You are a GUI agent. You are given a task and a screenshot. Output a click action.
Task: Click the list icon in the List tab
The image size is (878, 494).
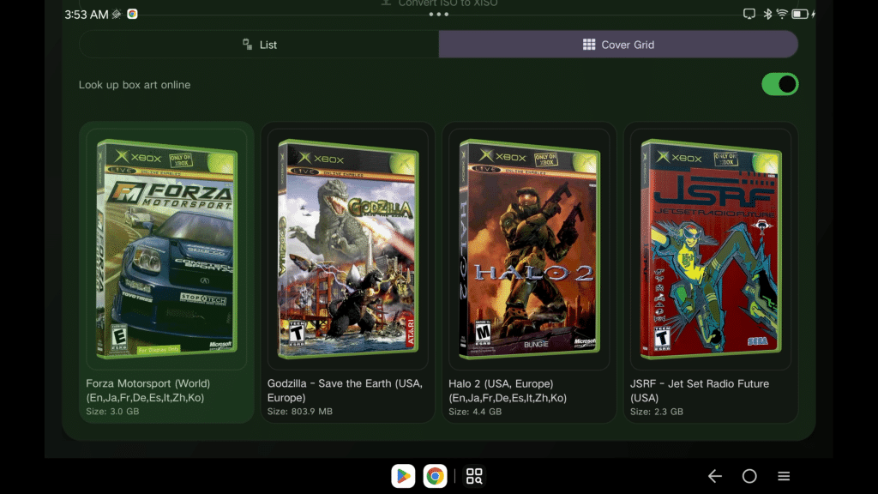pyautogui.click(x=247, y=45)
